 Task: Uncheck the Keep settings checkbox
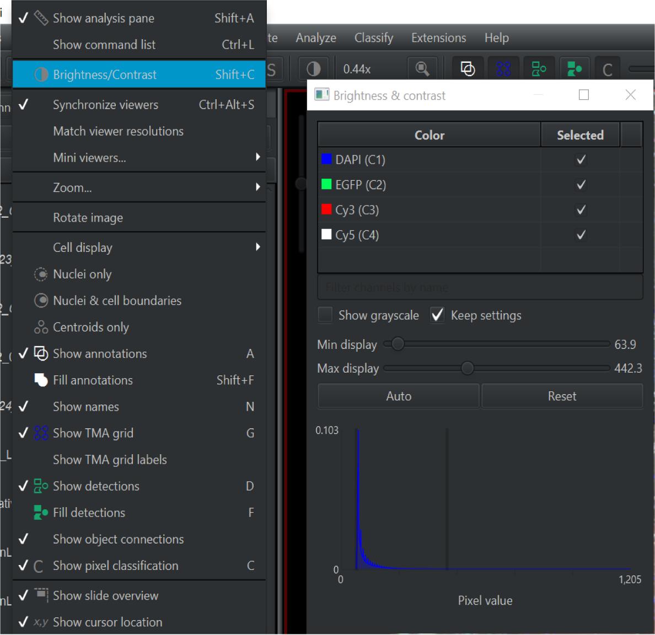click(x=437, y=315)
